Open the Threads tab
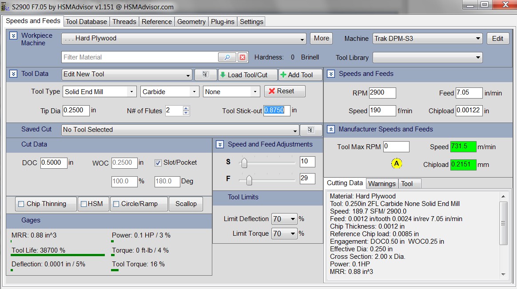The height and width of the screenshot is (289, 517). 124,22
